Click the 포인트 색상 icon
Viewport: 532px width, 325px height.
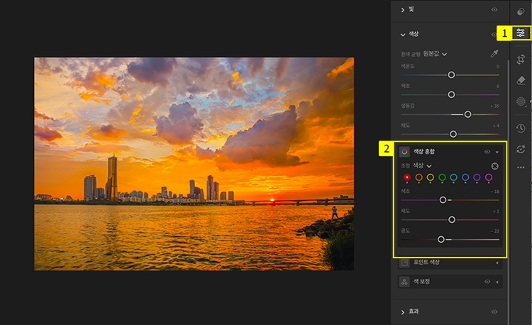point(404,263)
